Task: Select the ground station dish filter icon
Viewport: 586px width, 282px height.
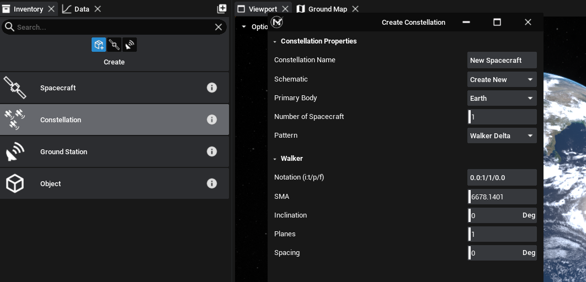Action: pos(130,45)
